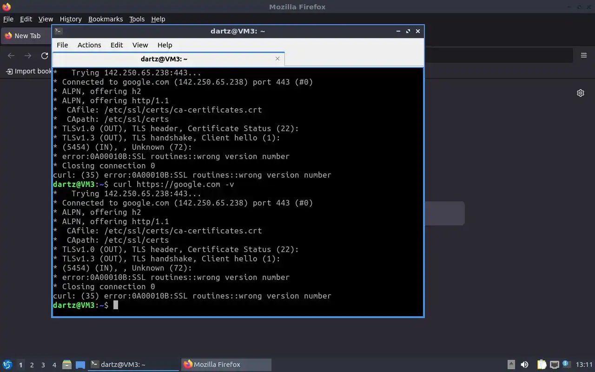The width and height of the screenshot is (595, 372).
Task: Select the Firefox New Tab tab
Action: coord(26,36)
